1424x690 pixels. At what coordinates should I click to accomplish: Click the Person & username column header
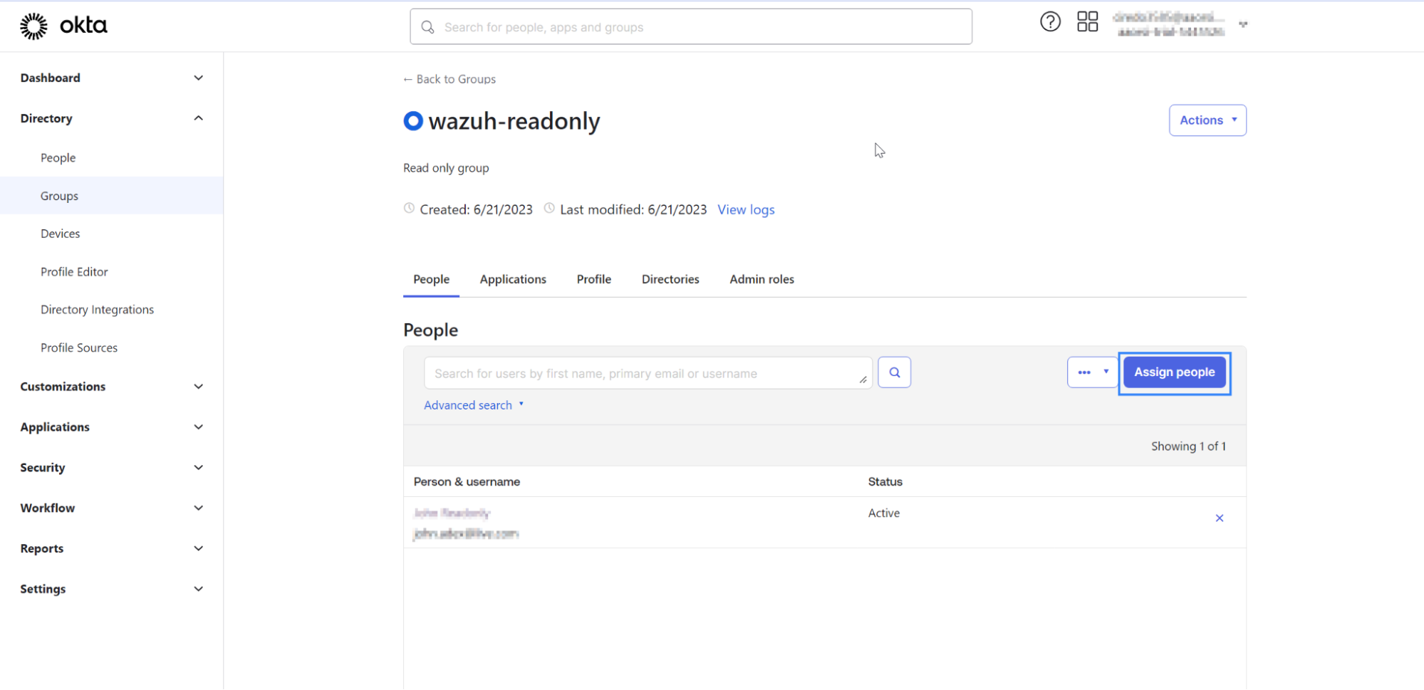tap(467, 482)
